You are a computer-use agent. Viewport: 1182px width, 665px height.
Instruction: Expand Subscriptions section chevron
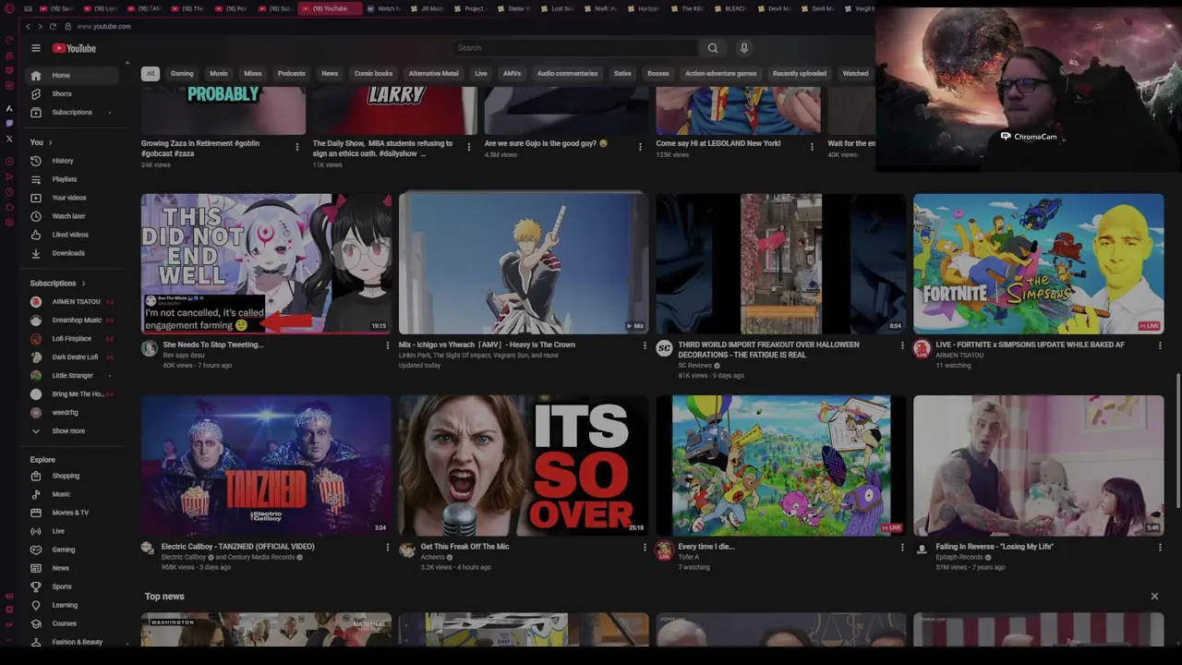83,284
